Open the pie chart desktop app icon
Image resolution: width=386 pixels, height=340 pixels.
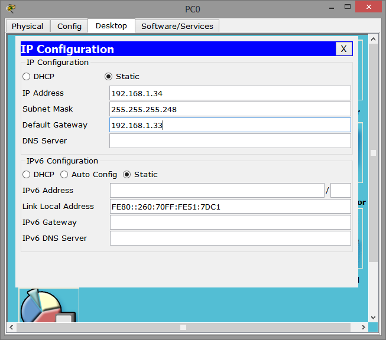coord(49,305)
